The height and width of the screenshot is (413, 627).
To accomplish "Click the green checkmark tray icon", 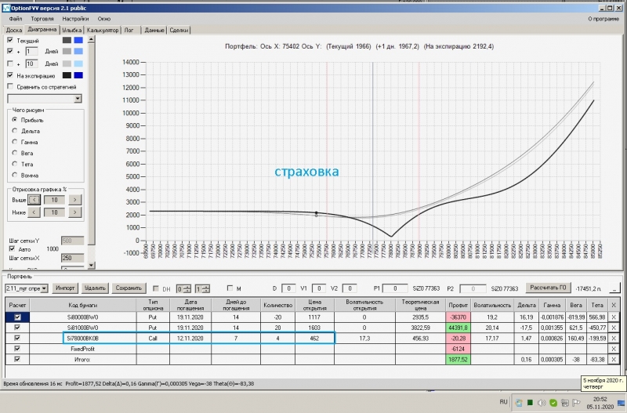I will tap(553, 402).
